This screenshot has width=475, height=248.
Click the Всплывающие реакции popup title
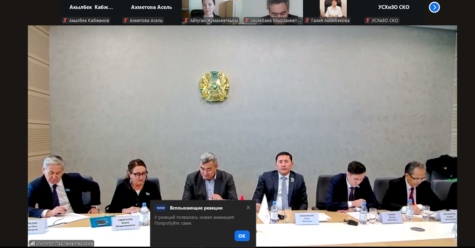[x=196, y=208]
